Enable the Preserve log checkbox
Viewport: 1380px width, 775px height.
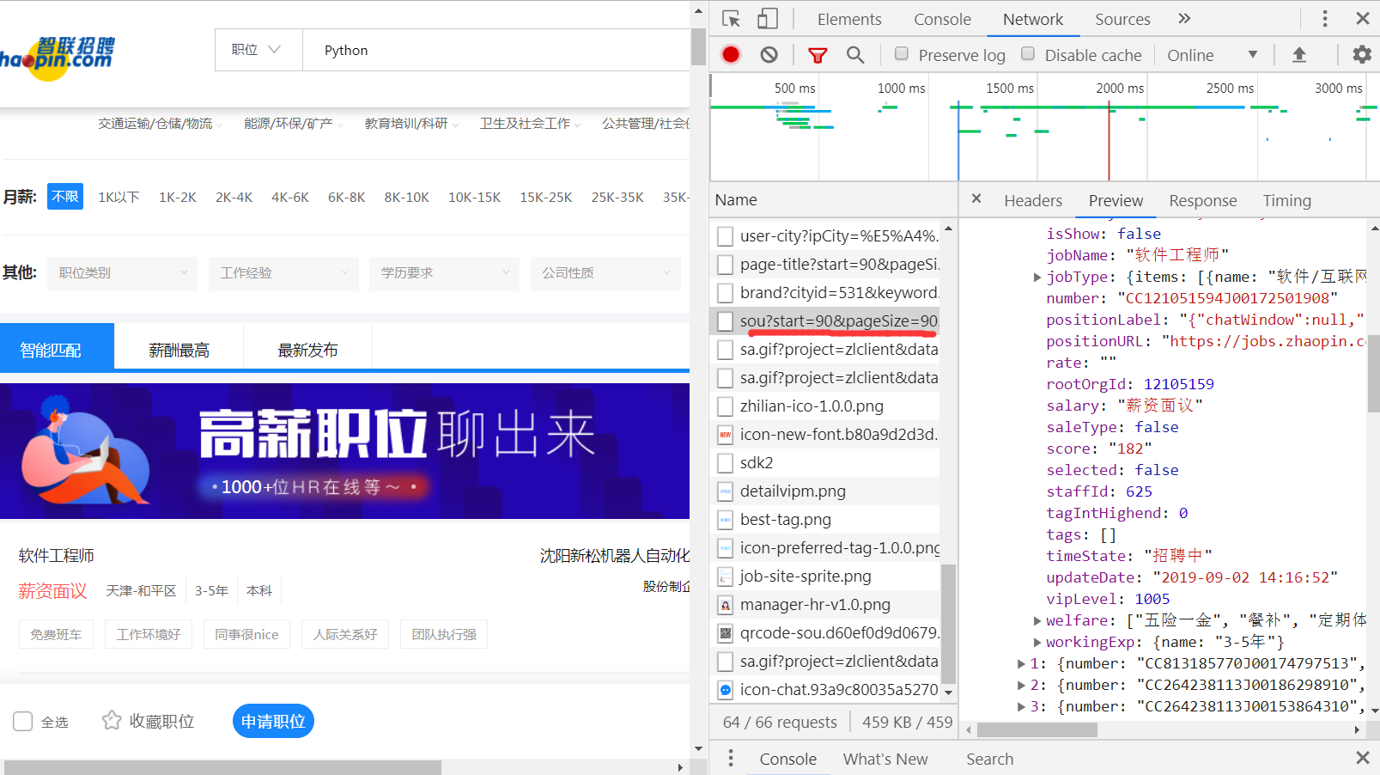[902, 54]
